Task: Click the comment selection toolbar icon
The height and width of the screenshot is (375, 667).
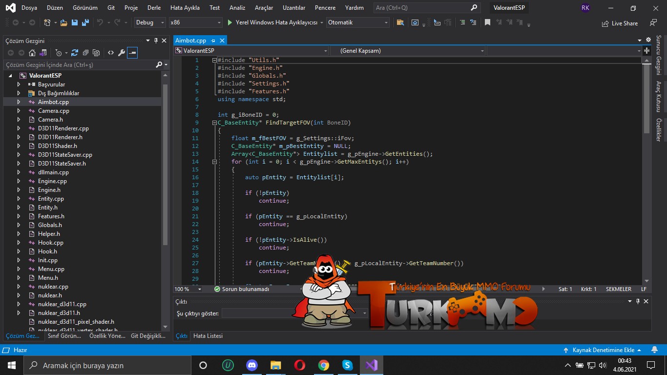Action: [x=461, y=22]
